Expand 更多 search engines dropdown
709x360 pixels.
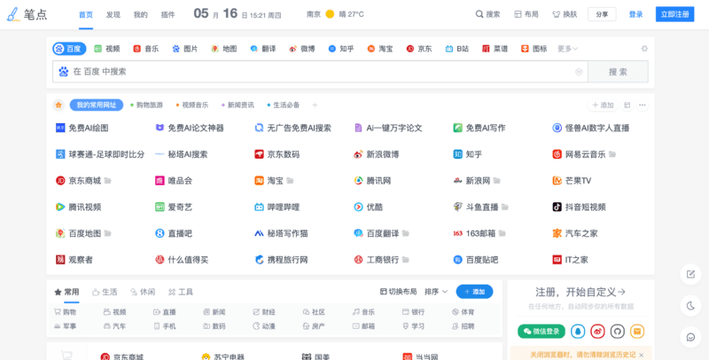click(567, 49)
